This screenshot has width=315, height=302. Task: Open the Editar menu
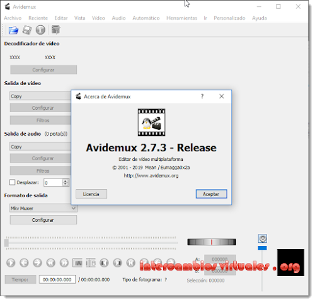[61, 18]
